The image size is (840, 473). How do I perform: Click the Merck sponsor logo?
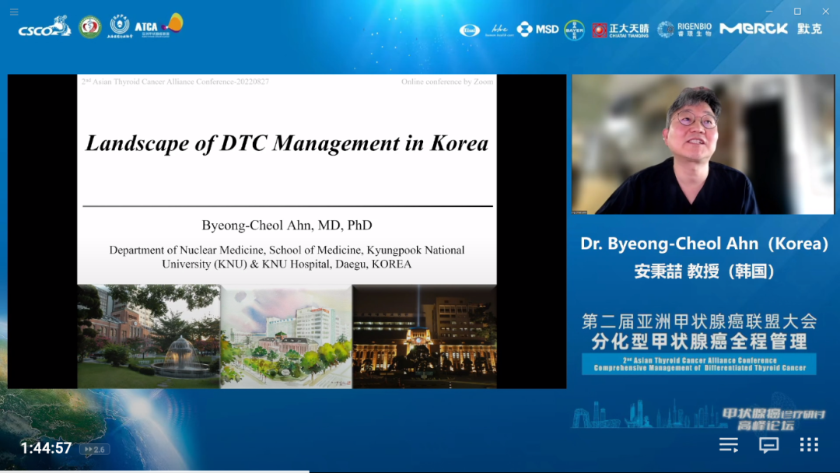click(754, 29)
